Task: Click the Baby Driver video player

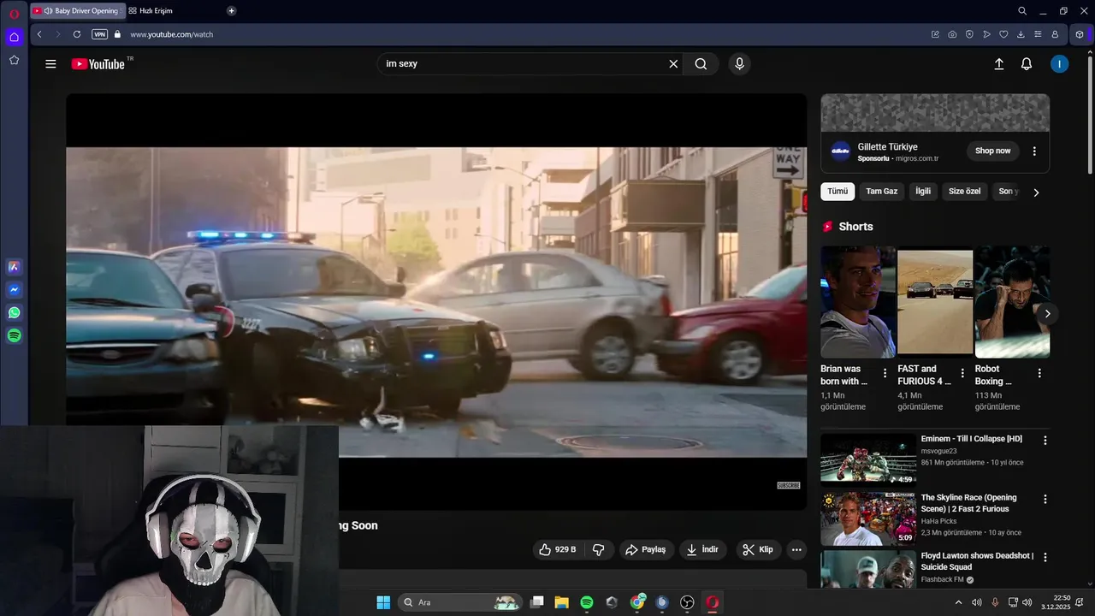Action: tap(436, 302)
